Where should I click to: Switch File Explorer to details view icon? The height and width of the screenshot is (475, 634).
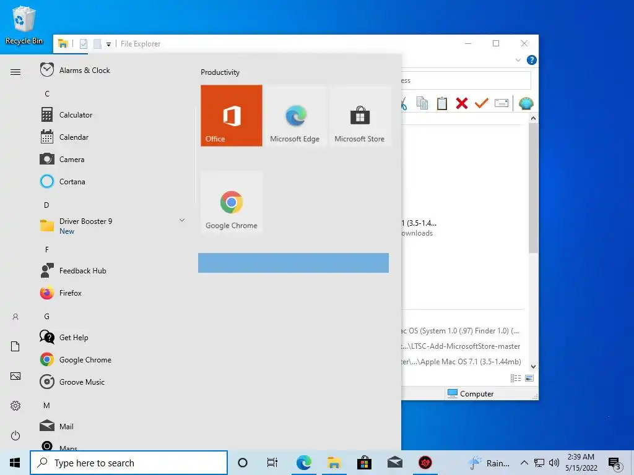point(516,378)
